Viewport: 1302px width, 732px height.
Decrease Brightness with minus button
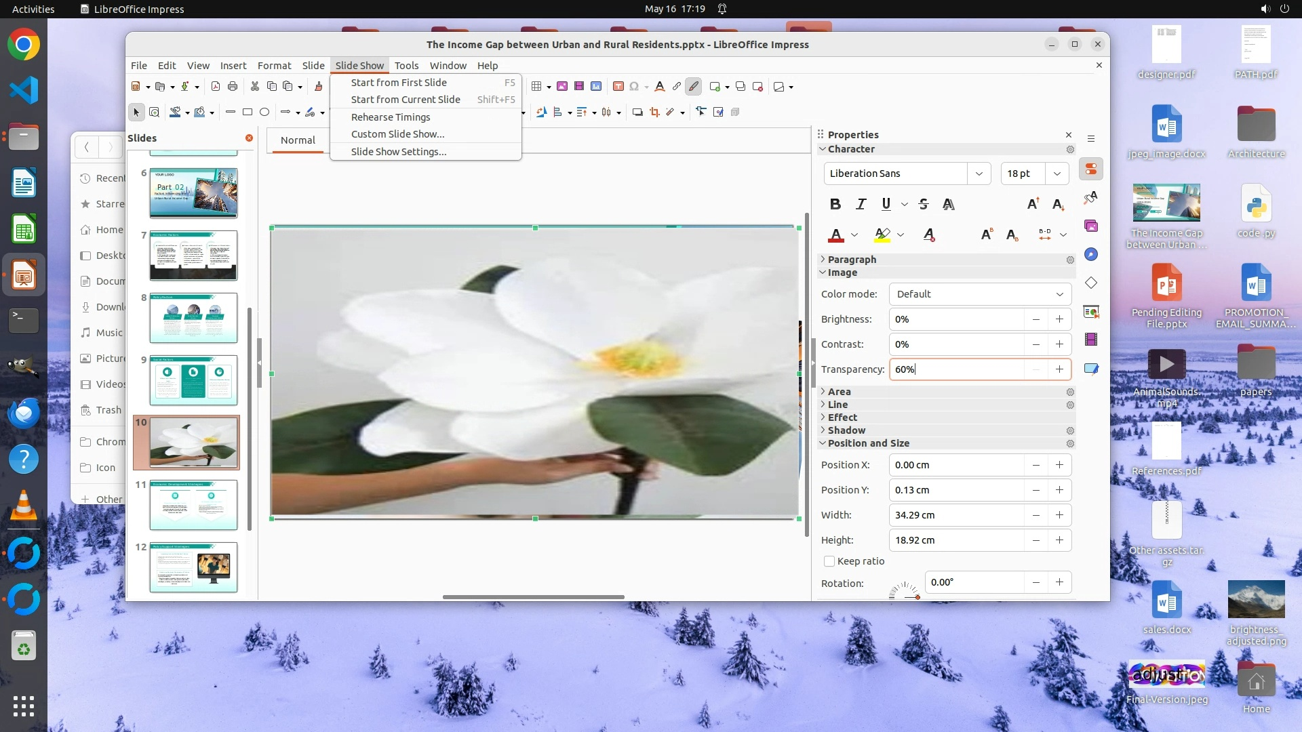click(x=1035, y=319)
